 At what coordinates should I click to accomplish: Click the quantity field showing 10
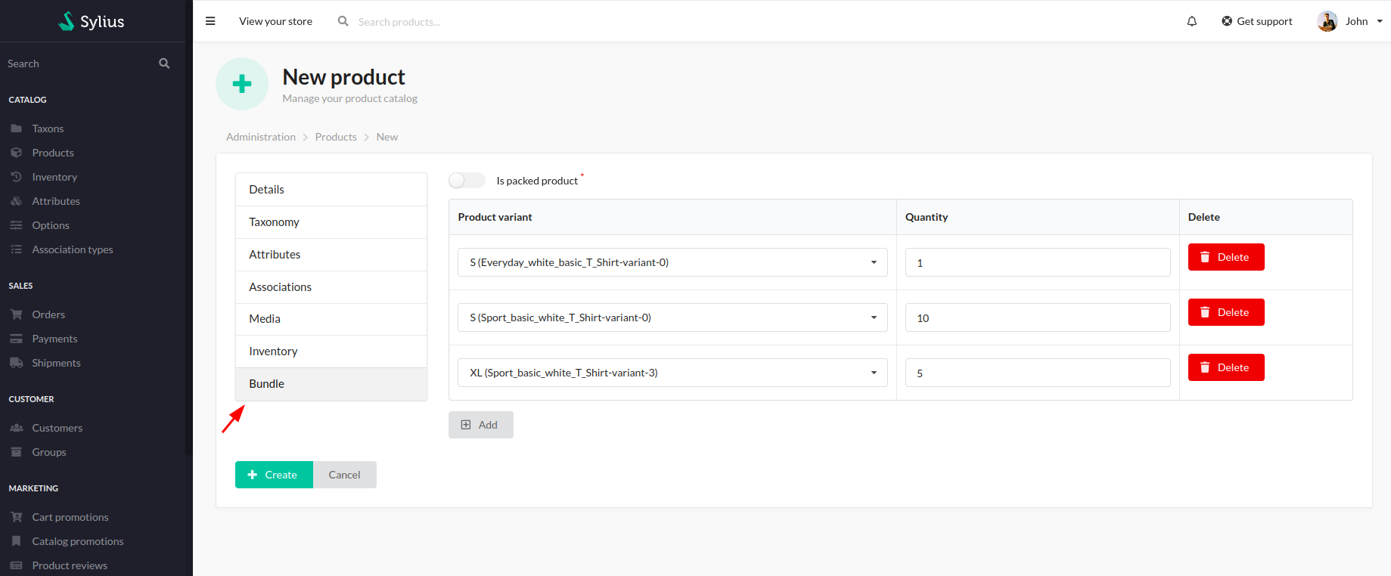click(x=1037, y=318)
